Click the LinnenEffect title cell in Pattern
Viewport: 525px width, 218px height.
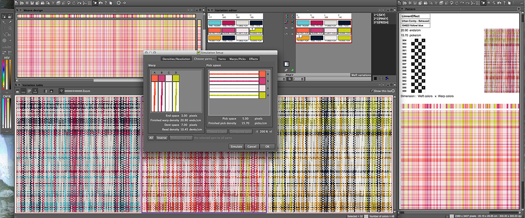pos(415,16)
